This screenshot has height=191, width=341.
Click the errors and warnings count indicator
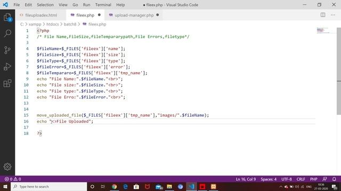pos(13,179)
